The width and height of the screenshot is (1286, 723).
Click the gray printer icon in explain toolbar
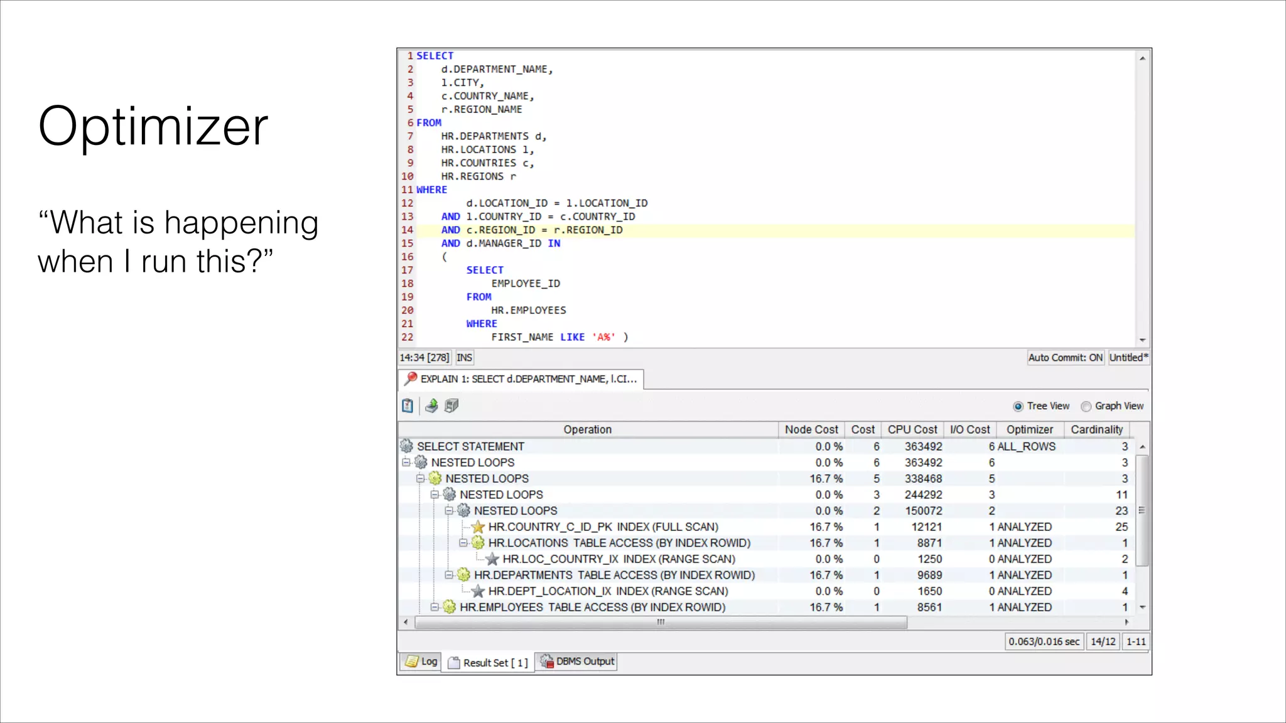pos(451,406)
